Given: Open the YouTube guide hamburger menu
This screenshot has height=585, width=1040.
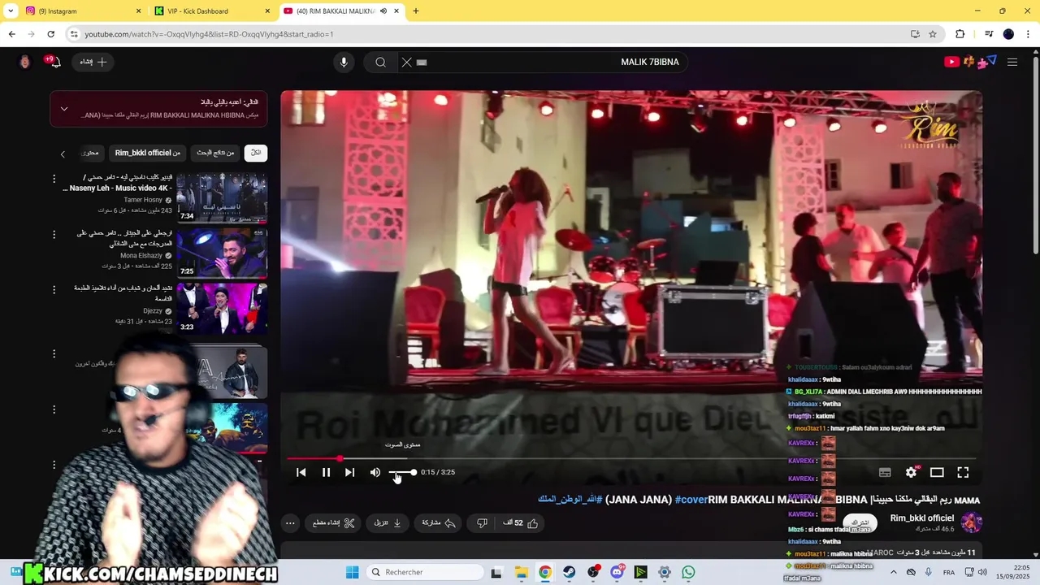Looking at the screenshot, I should (1012, 62).
